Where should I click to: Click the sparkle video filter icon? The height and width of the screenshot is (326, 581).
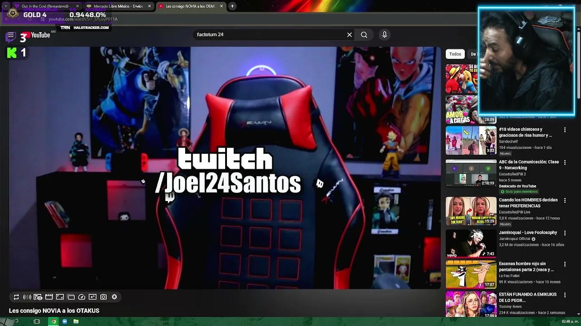pyautogui.click(x=93, y=297)
